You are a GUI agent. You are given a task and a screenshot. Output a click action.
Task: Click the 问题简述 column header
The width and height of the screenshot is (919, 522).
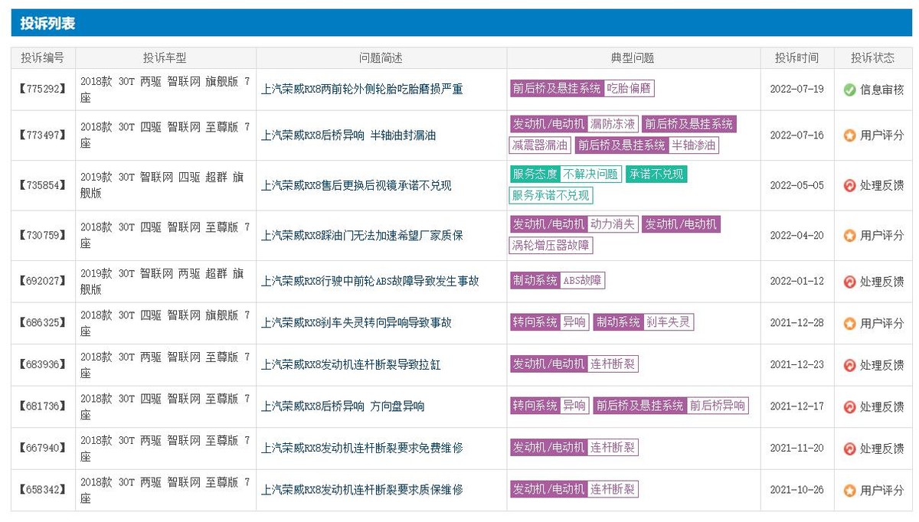click(x=381, y=58)
